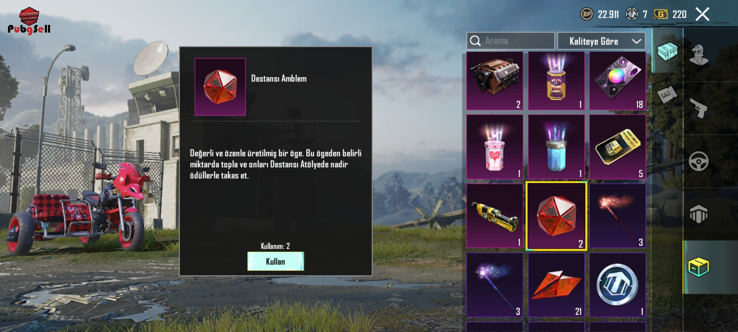This screenshot has height=332, width=738.
Task: Click the Kullan button
Action: (x=276, y=261)
